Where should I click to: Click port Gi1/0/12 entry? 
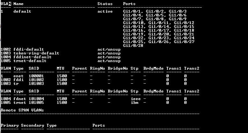(184, 23)
